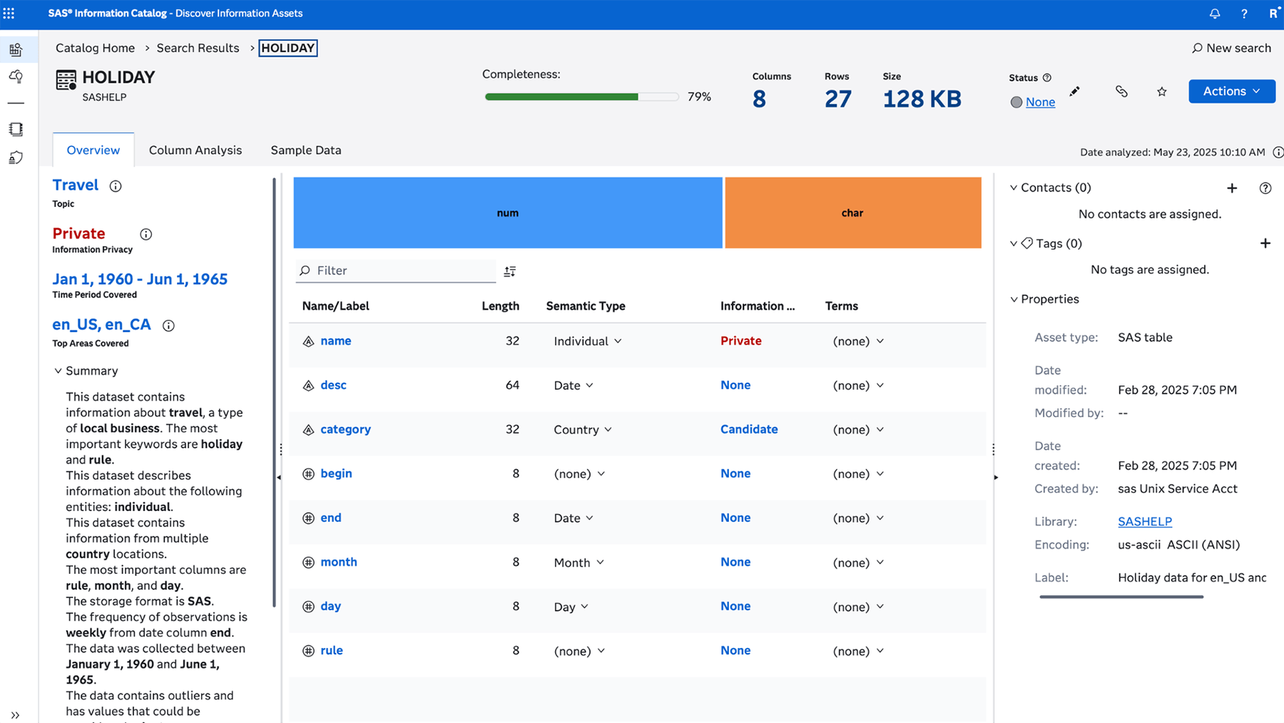Select the Overview tab

[x=93, y=150]
